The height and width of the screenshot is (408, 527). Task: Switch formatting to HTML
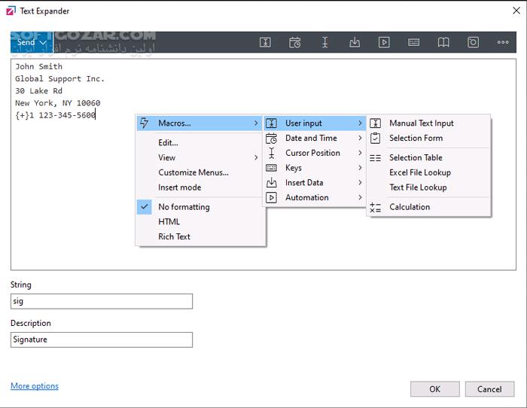[200, 222]
